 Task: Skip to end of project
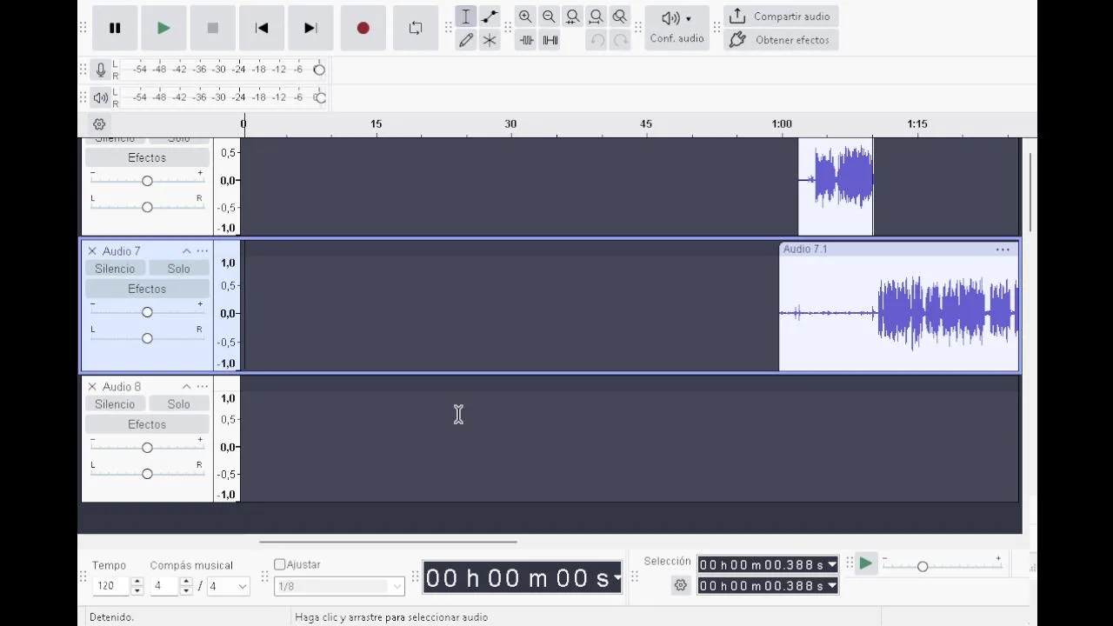[x=310, y=28]
